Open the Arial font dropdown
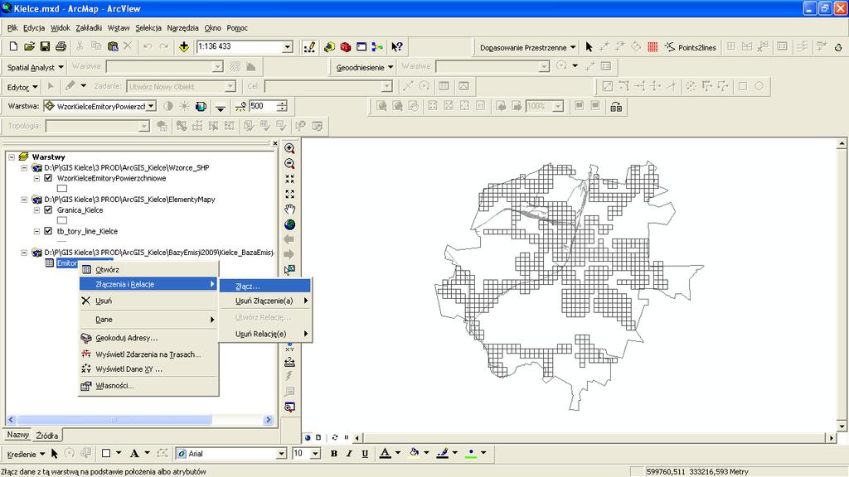This screenshot has width=849, height=477. 281,454
